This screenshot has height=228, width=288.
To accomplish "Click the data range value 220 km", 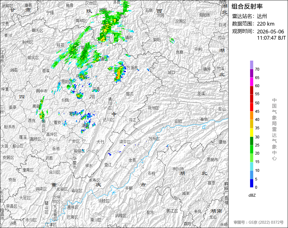I will click(265, 24).
